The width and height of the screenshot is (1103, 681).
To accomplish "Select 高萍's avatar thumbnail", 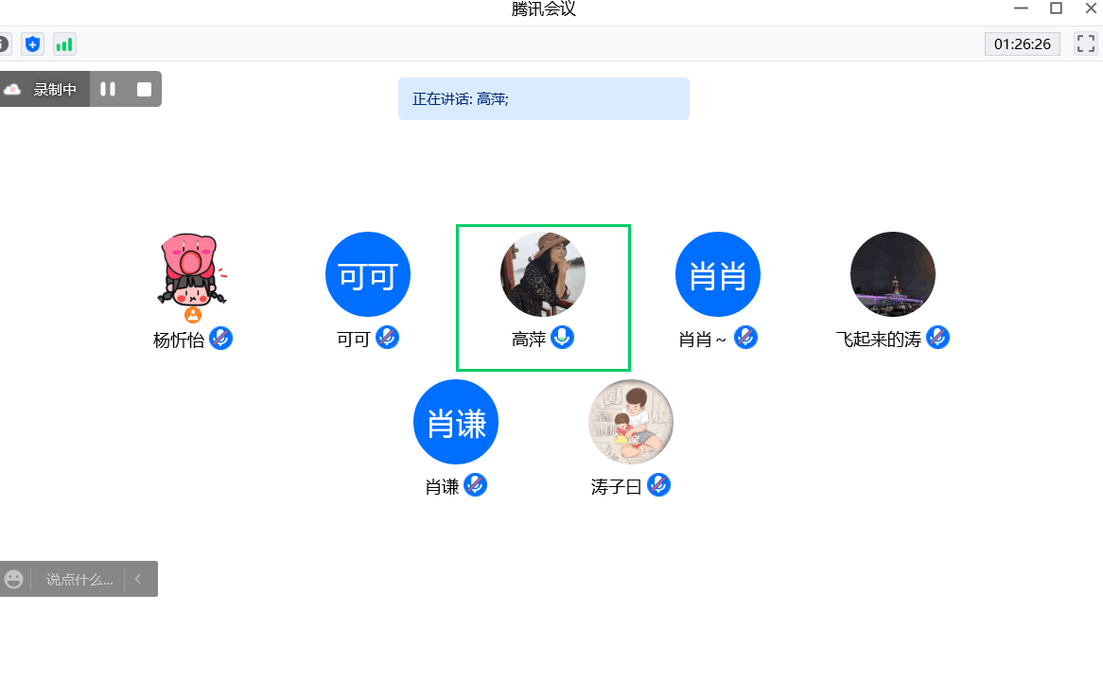I will click(542, 274).
